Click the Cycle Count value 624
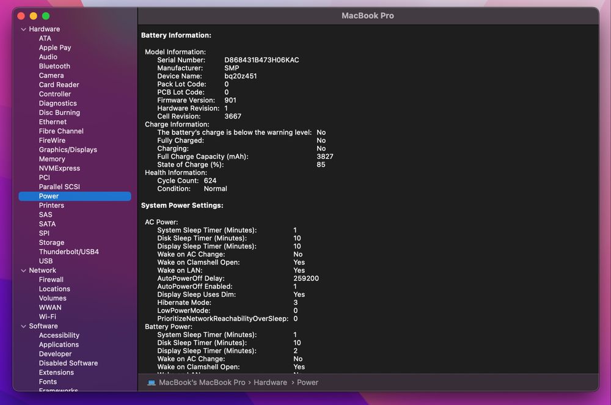Screen dimensions: 611x405 [x=210, y=181]
